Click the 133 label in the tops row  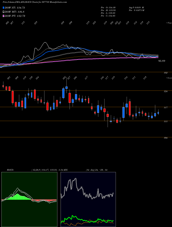click(x=63, y=23)
